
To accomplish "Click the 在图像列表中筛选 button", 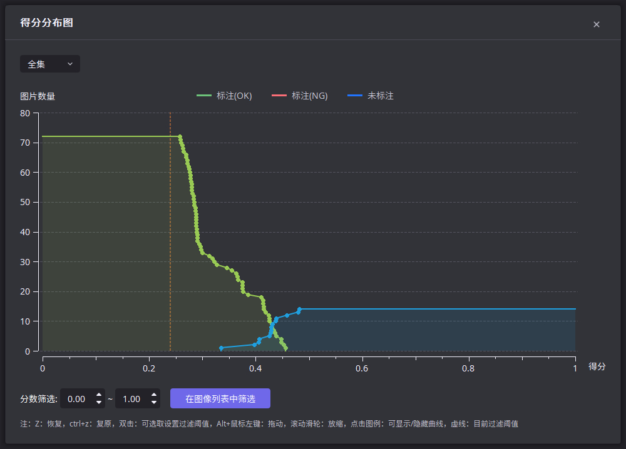I will (x=220, y=398).
